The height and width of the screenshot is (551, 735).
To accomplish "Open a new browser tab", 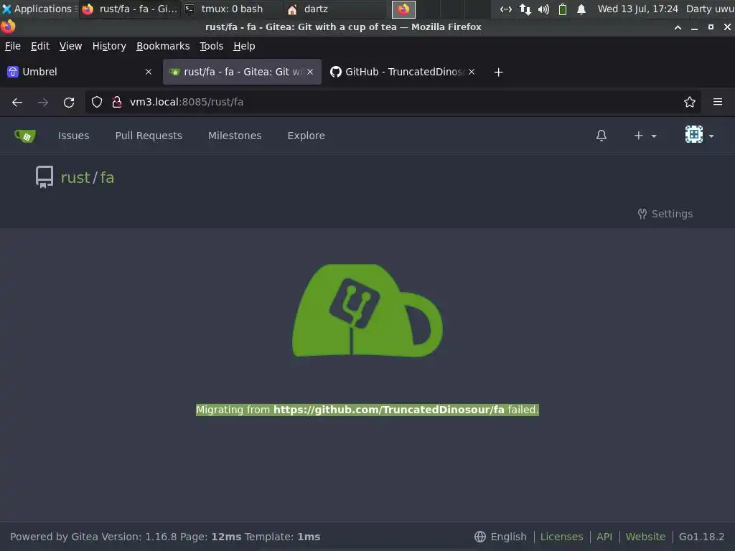I will [498, 72].
